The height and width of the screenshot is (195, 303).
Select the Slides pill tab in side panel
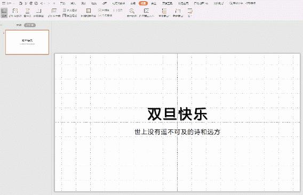(30, 25)
